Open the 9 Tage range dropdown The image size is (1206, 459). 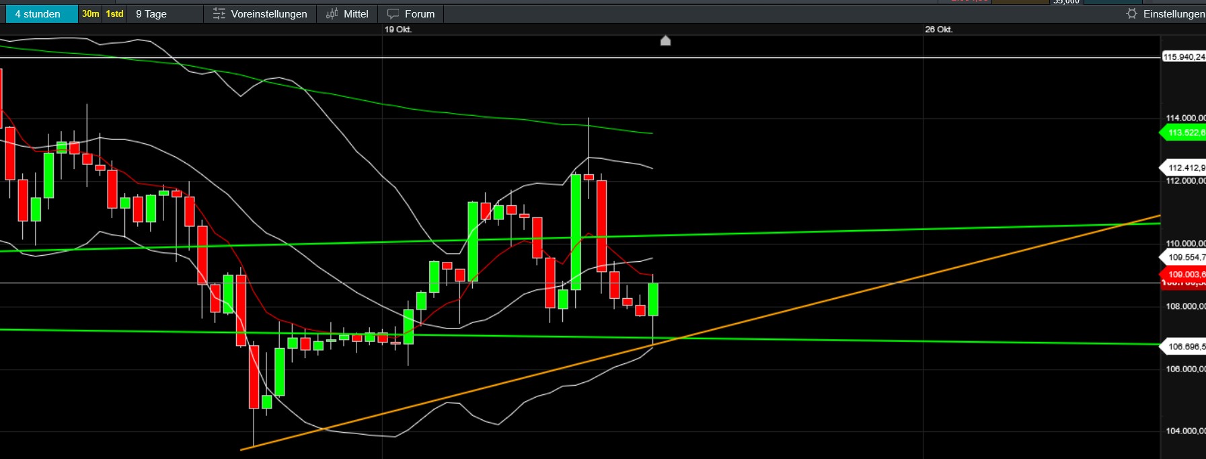(x=152, y=14)
